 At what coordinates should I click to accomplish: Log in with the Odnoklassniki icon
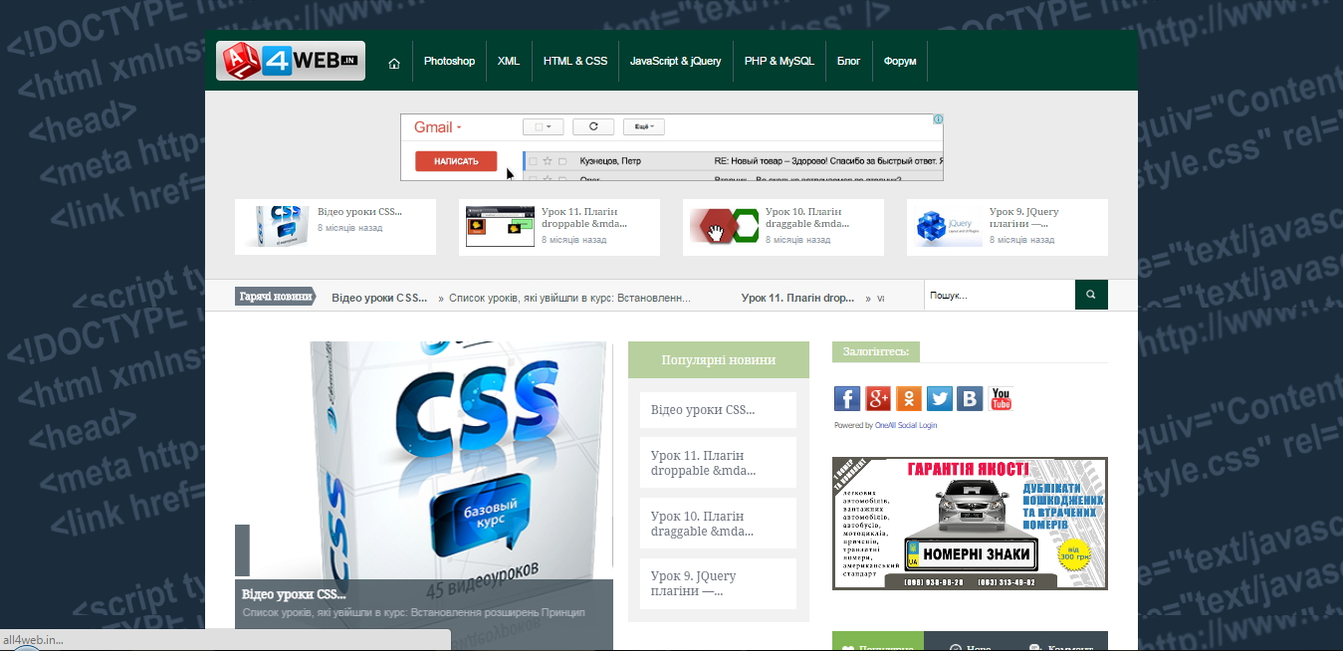click(909, 398)
